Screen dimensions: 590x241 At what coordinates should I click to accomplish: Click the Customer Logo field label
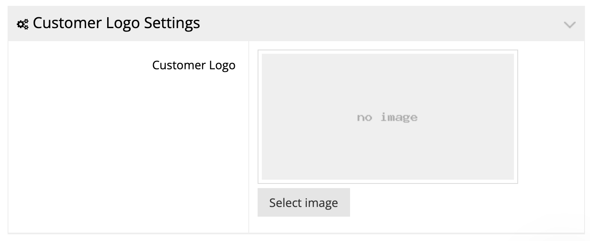tap(194, 65)
